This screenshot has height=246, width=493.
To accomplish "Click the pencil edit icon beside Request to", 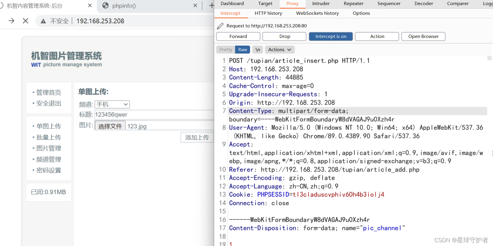I will coord(220,26).
